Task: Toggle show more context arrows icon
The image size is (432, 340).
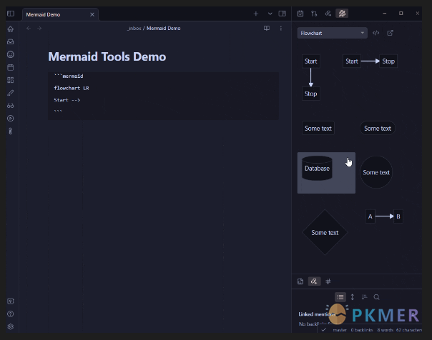Action: [x=353, y=297]
